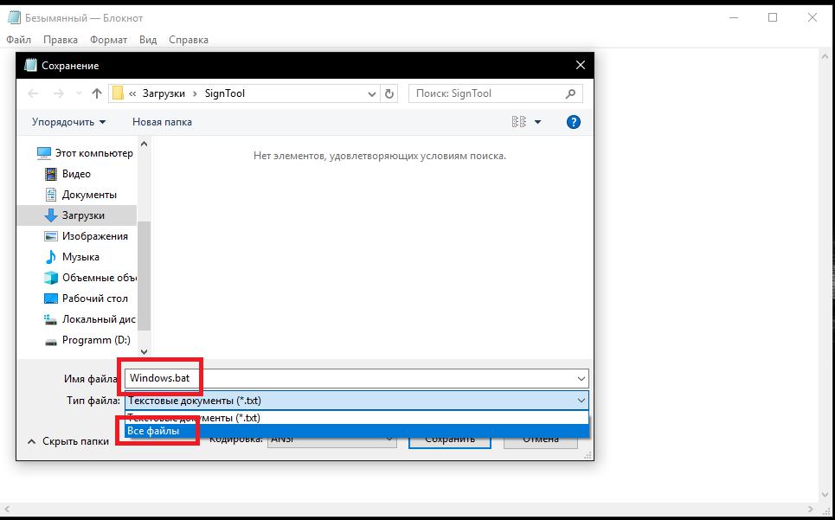Click SignTool in the address path
The width and height of the screenshot is (835, 520).
click(x=225, y=93)
